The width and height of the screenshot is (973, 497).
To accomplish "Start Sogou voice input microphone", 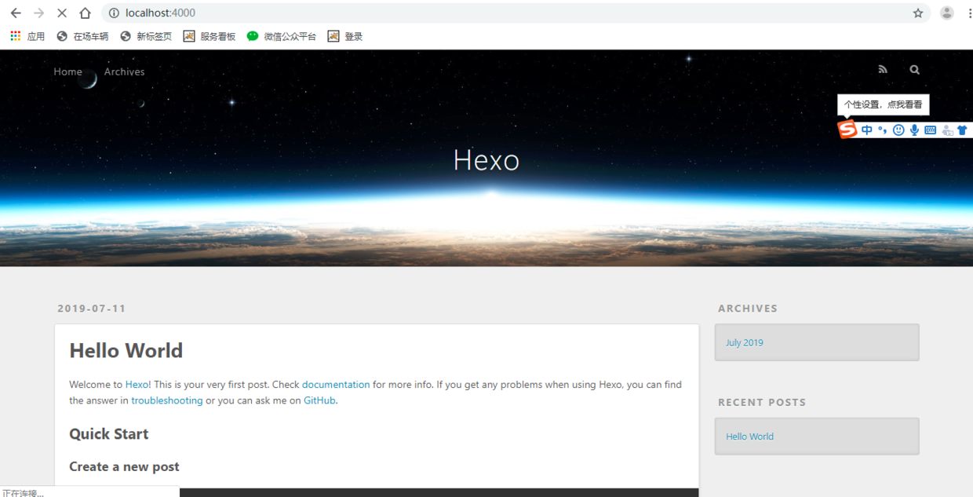I will [914, 130].
